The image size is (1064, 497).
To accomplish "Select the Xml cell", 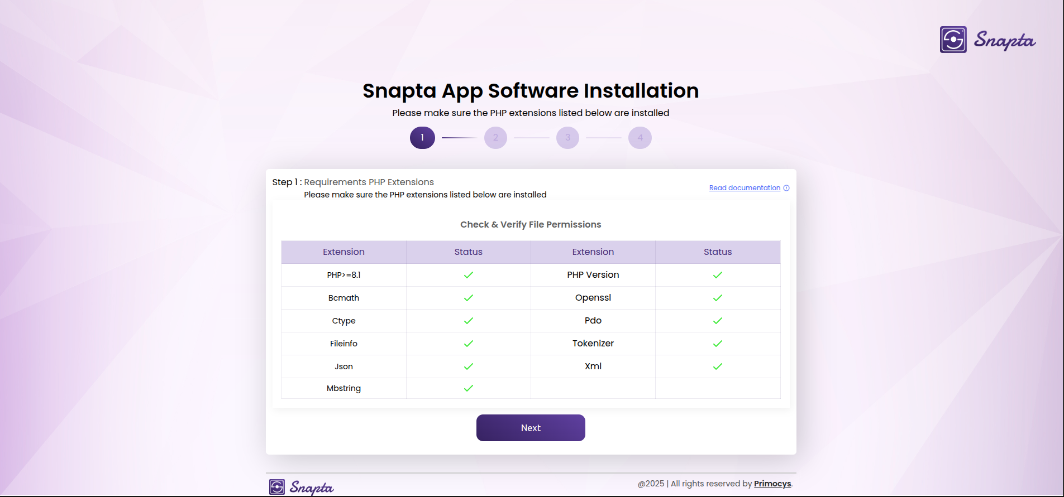I will 593,366.
